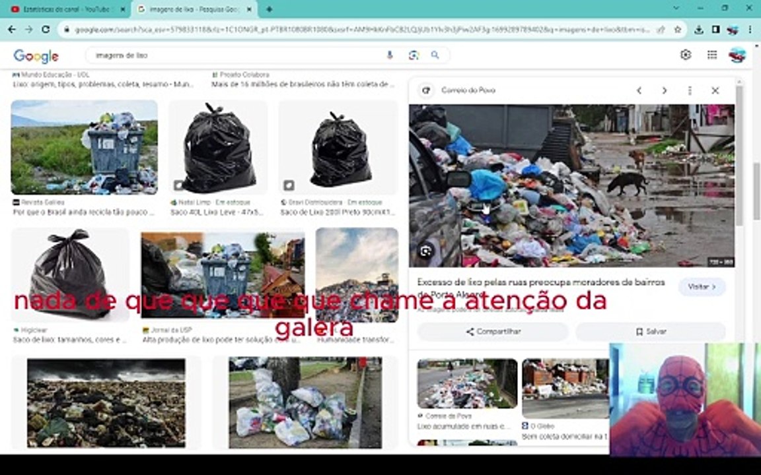Open related Correio do Povo street trash thumbnail
The width and height of the screenshot is (761, 475).
tap(467, 383)
